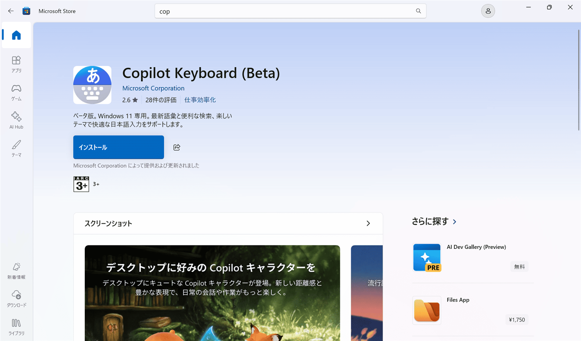Open 新着情報 in sidebar

[x=16, y=271]
